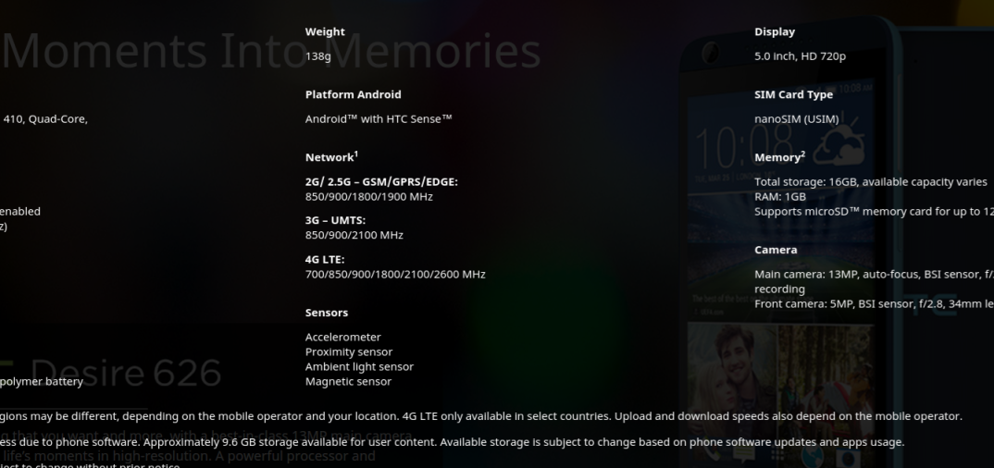
Task: Click the 4G LTE band frequencies line
Action: tap(395, 274)
